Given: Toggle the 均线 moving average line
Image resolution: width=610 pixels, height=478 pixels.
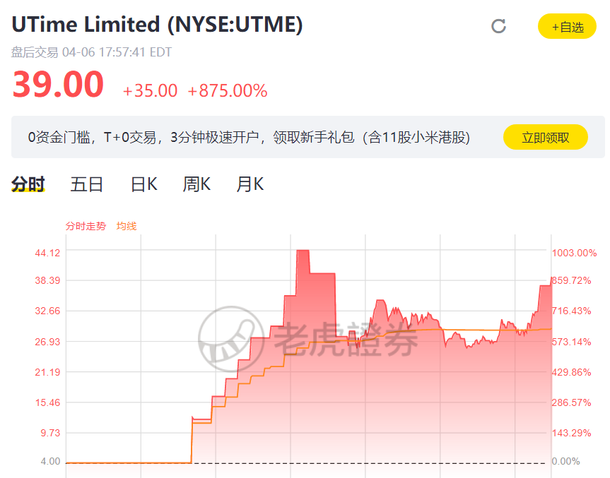Looking at the screenshot, I should (x=125, y=227).
